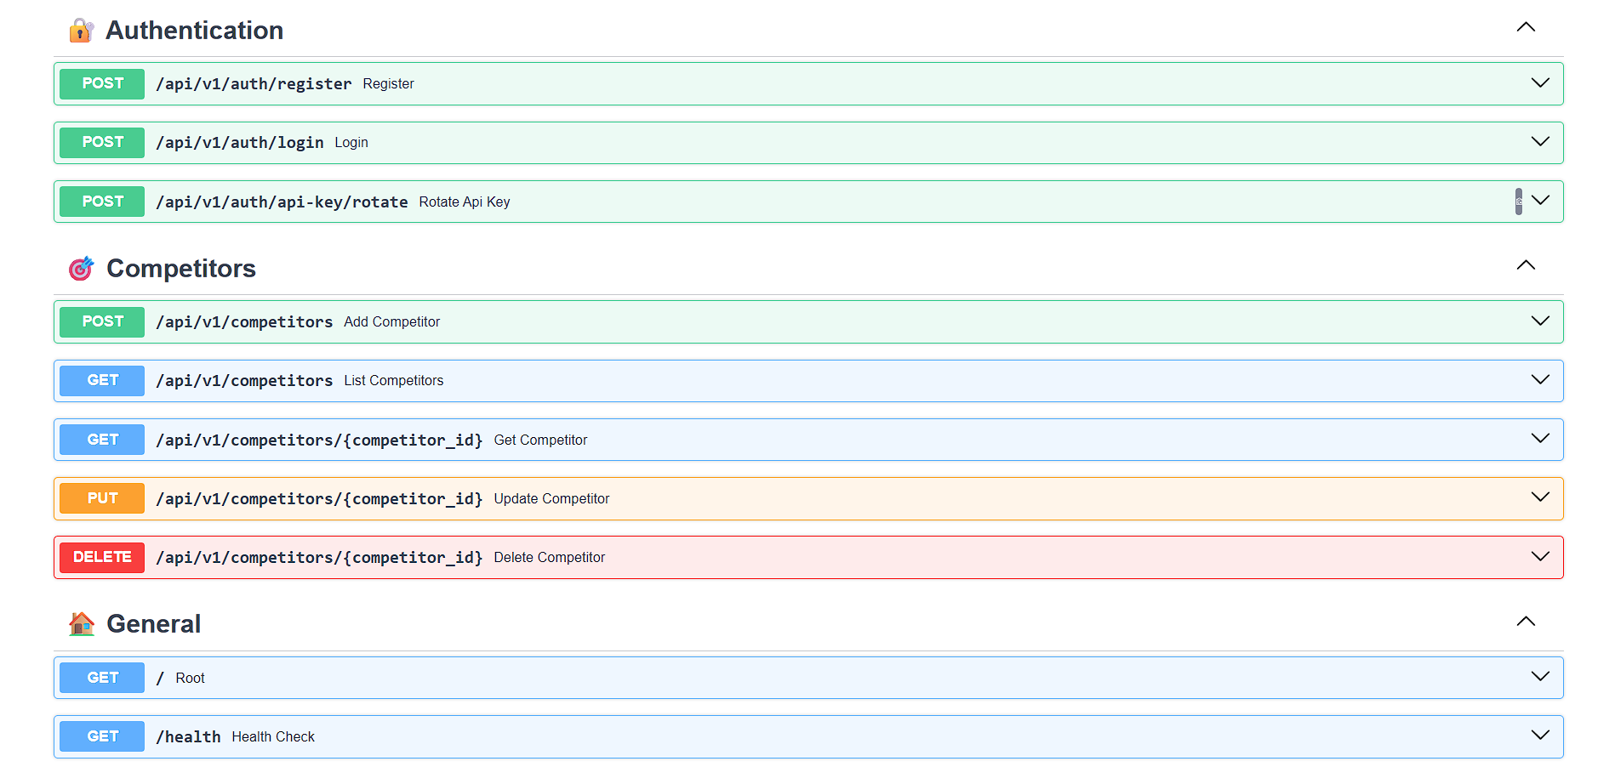Click the house emoji beside General heading
Screen dimensions: 1615x784
[x=81, y=624]
